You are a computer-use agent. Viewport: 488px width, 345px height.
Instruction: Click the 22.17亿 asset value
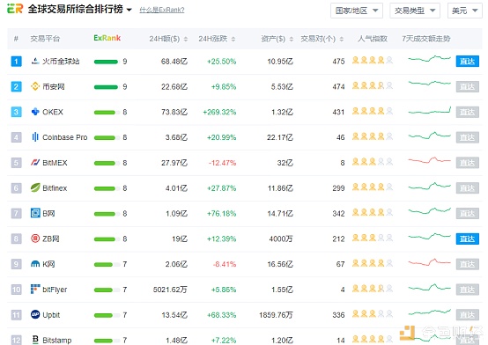[x=280, y=137]
